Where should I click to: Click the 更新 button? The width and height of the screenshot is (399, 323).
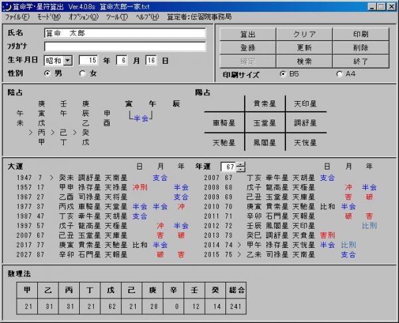tap(304, 48)
